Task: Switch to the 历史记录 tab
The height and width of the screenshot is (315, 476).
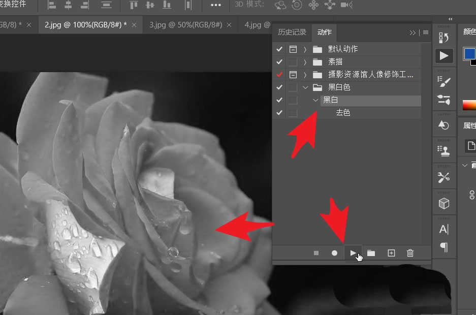Action: 292,31
